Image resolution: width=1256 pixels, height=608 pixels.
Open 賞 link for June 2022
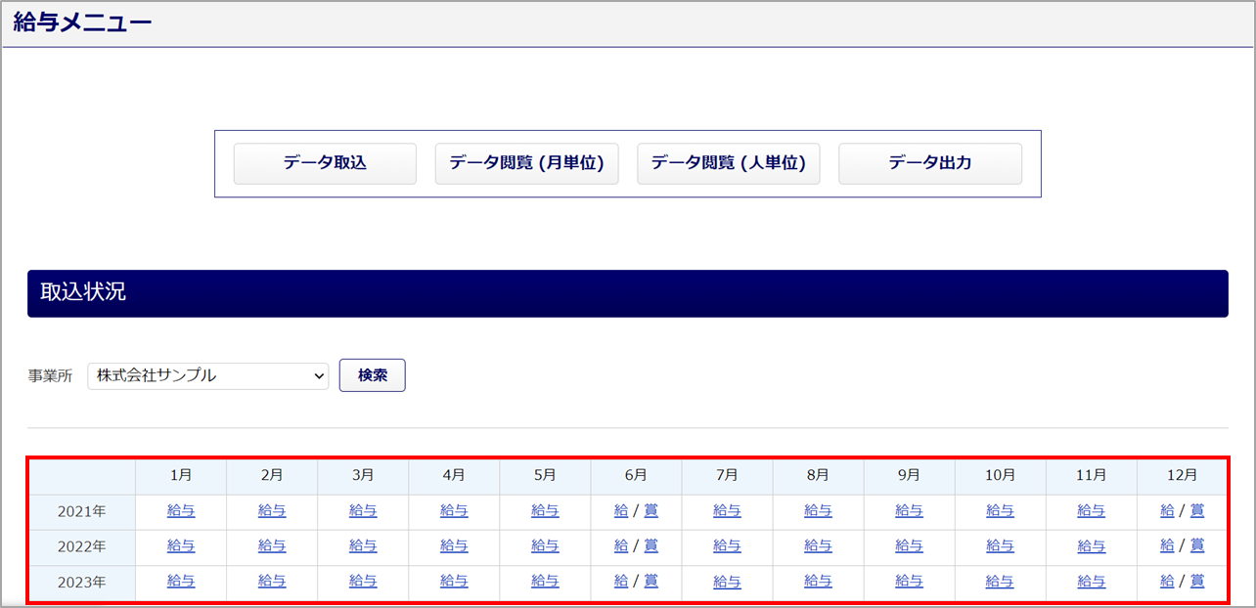pyautogui.click(x=650, y=545)
